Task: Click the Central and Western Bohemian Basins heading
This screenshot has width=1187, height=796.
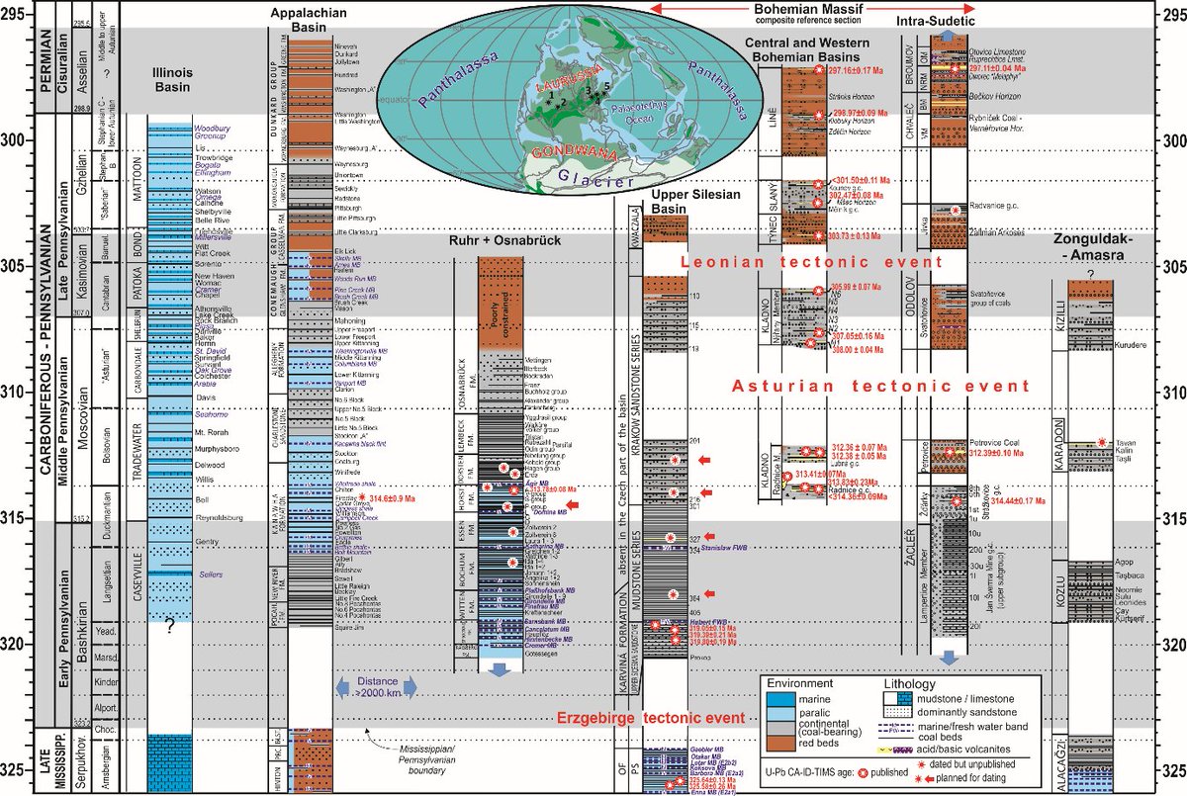Action: point(807,48)
